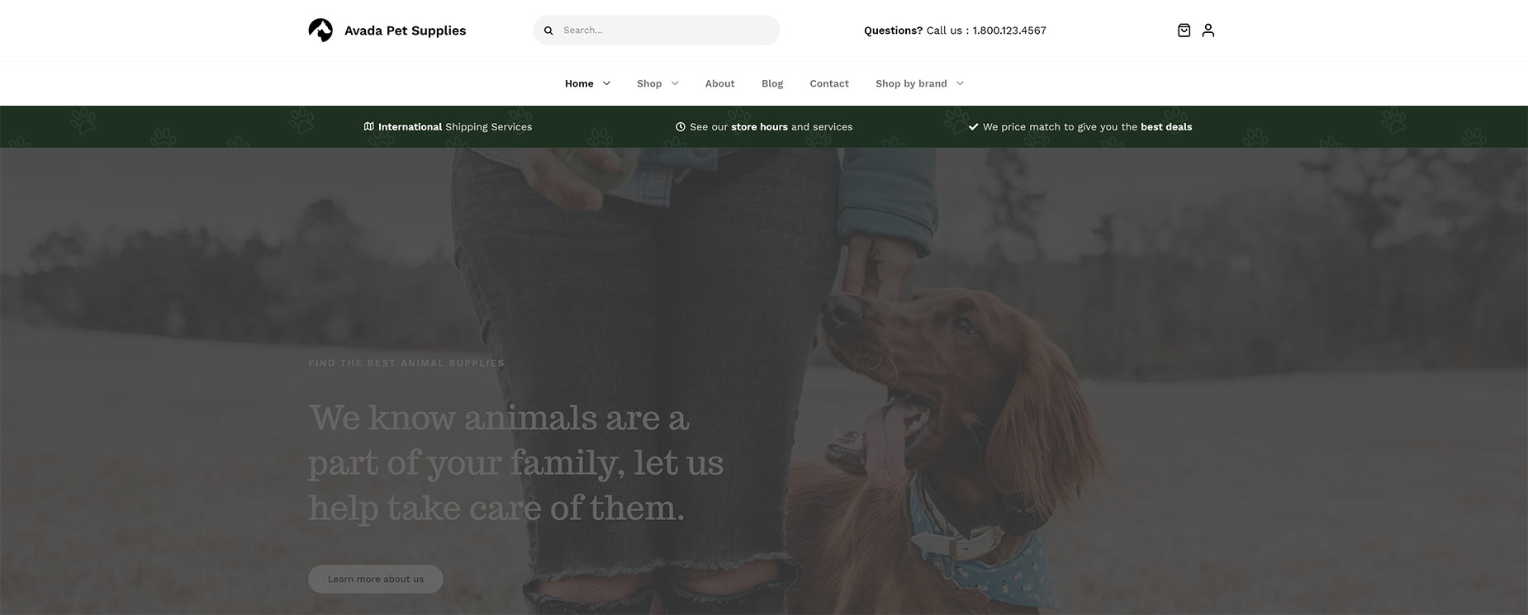
Task: Click the map icon beside International Shipping
Action: tap(369, 126)
